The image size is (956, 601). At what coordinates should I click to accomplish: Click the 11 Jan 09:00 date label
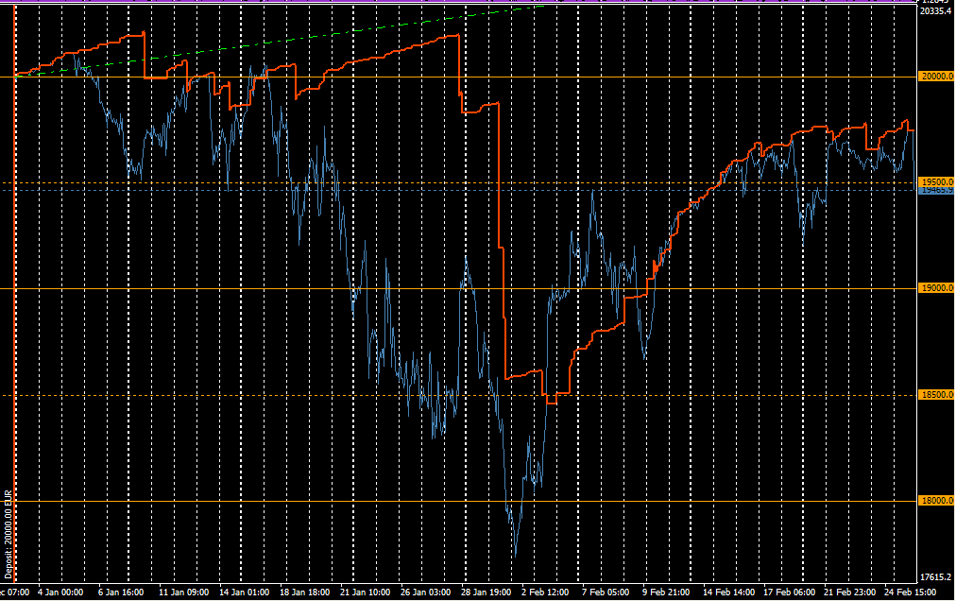tap(183, 592)
